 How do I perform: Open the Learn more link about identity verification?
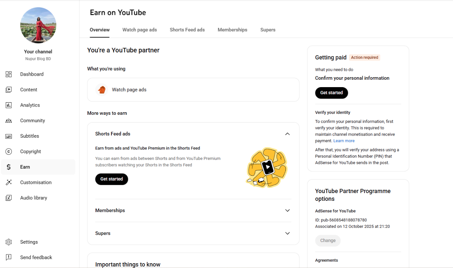(x=344, y=141)
